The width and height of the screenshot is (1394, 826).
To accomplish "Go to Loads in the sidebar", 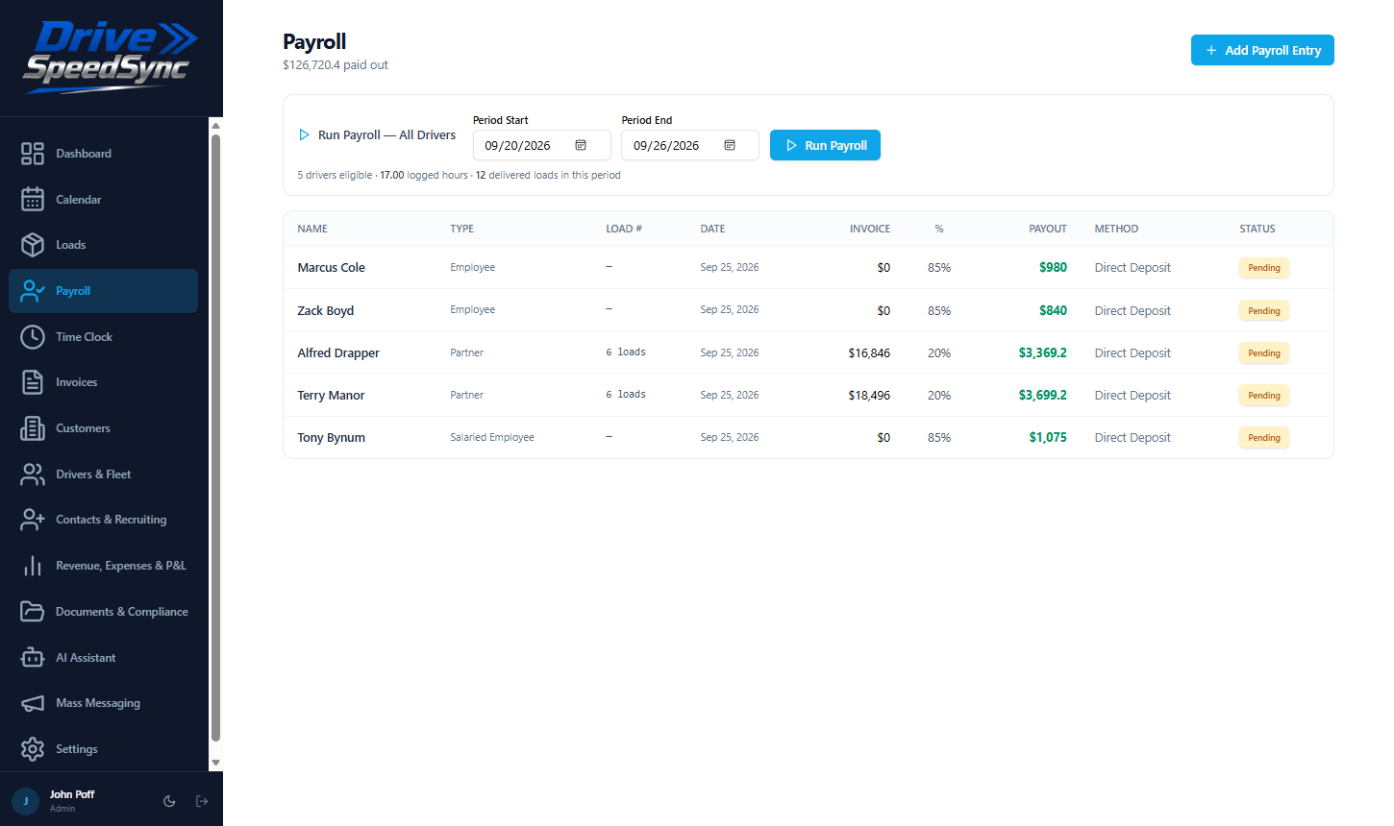I will coord(103,245).
